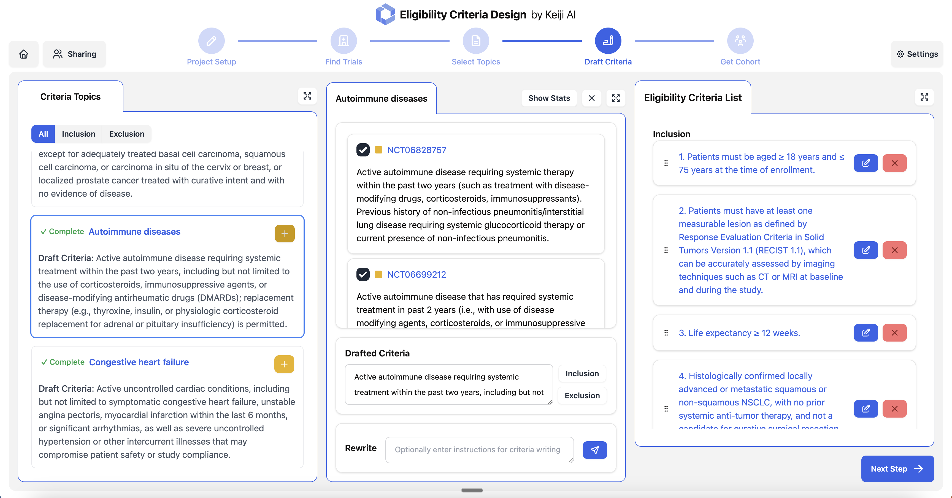
Task: Delete criterion 1 about patient age
Action: [x=894, y=163]
